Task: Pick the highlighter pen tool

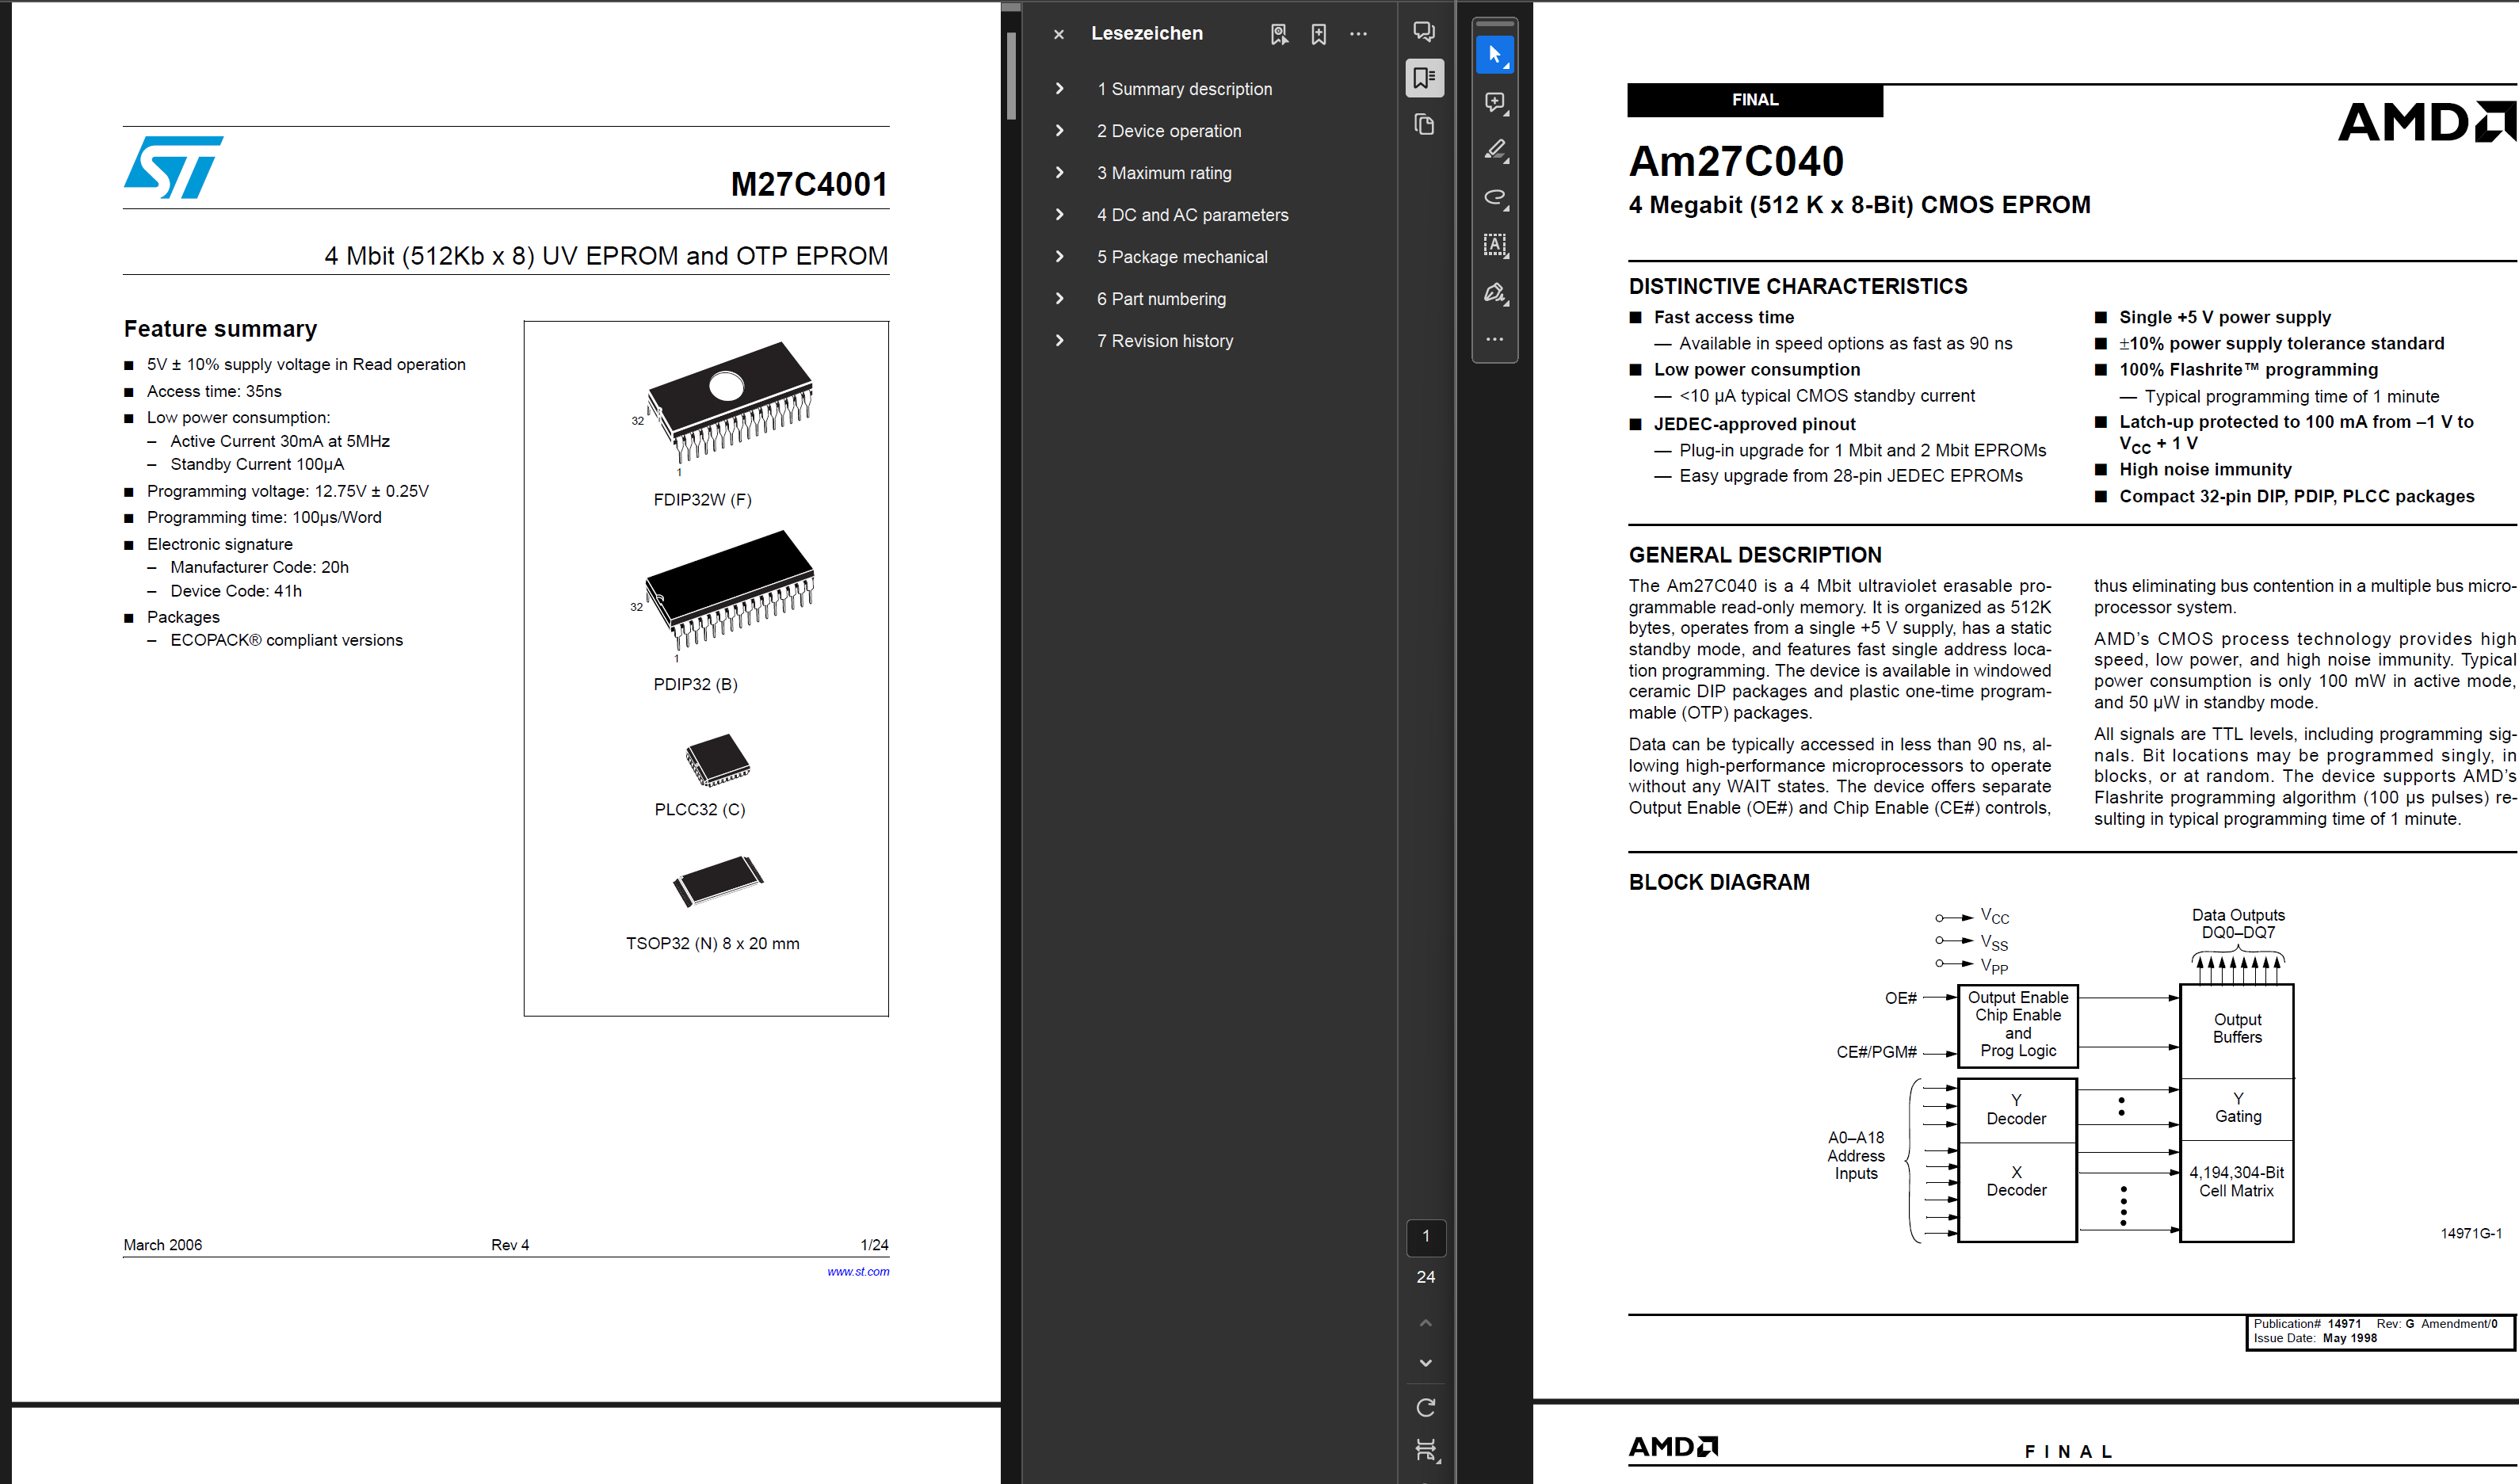Action: coord(1494,150)
